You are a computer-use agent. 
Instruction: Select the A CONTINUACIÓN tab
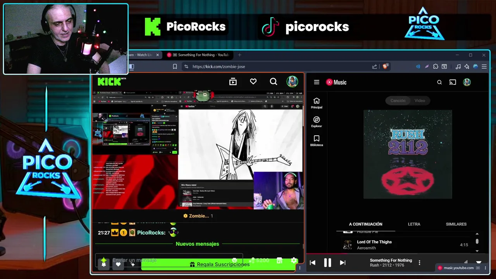tap(365, 224)
